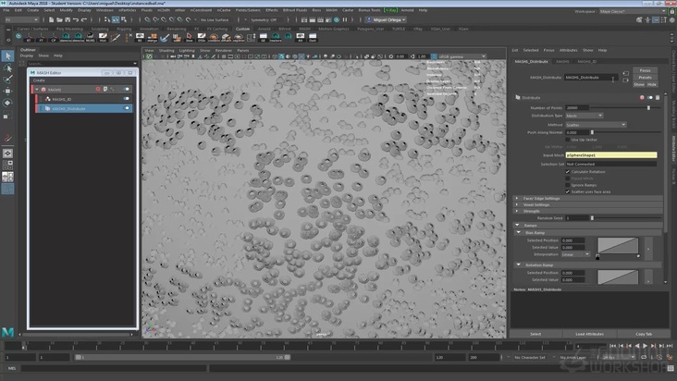This screenshot has width=677, height=381.
Task: Open the Distribution Type dropdown
Action: pos(585,116)
